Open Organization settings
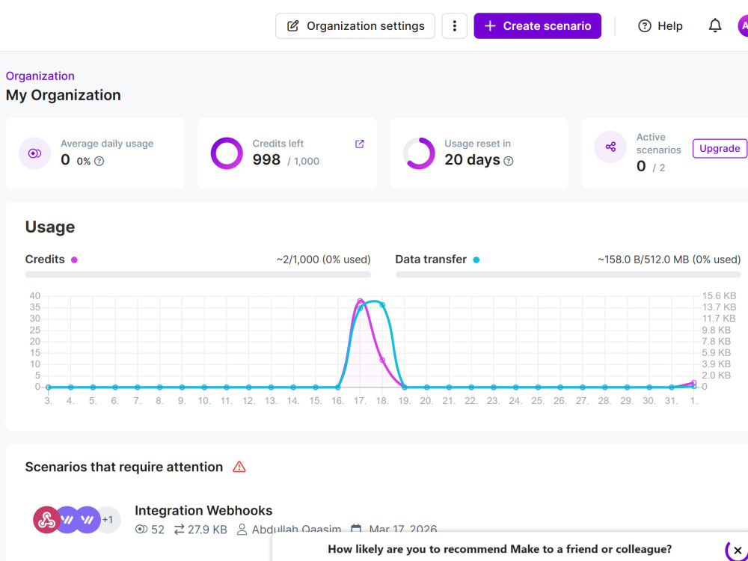Image resolution: width=748 pixels, height=561 pixels. (355, 25)
